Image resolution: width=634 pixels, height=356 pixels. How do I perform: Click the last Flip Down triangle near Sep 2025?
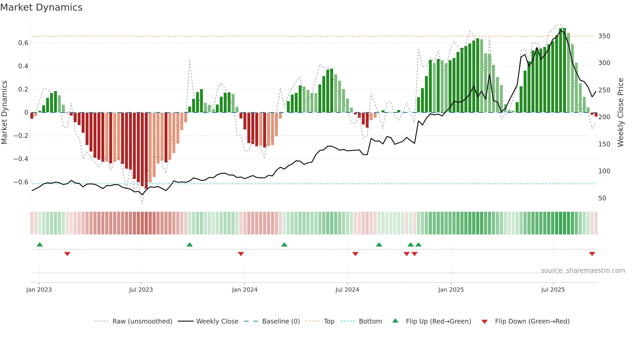tap(592, 254)
